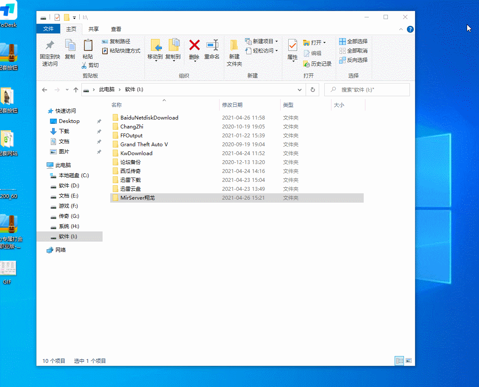Switch to large icons view in status bar
Image resolution: width=479 pixels, height=387 pixels.
coord(409,361)
